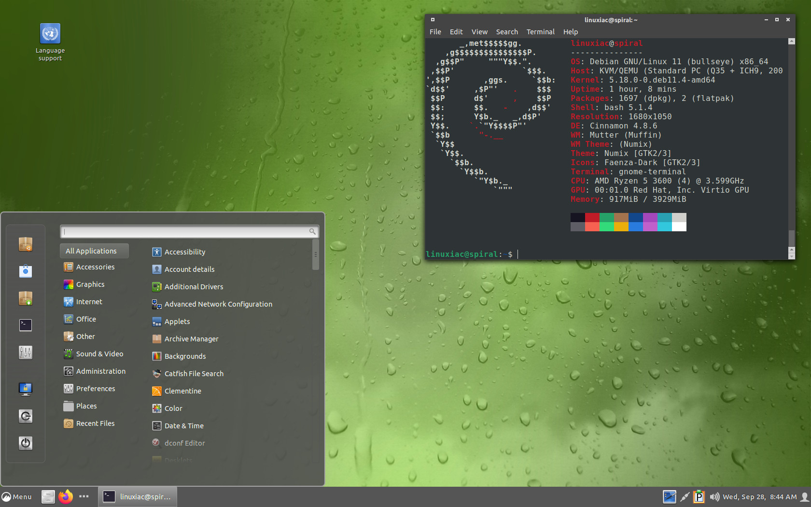The image size is (811, 507).
Task: Click the clipboard P tray icon
Action: pos(699,497)
